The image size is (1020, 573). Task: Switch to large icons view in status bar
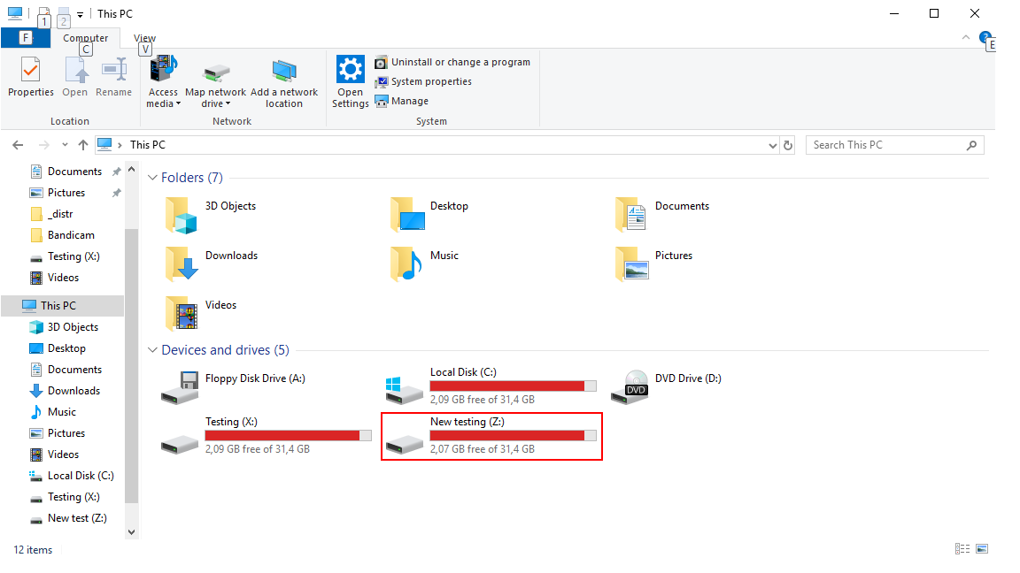(x=982, y=549)
